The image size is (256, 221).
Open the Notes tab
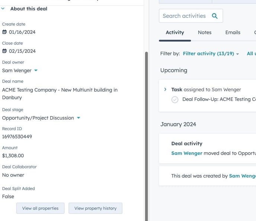(204, 32)
